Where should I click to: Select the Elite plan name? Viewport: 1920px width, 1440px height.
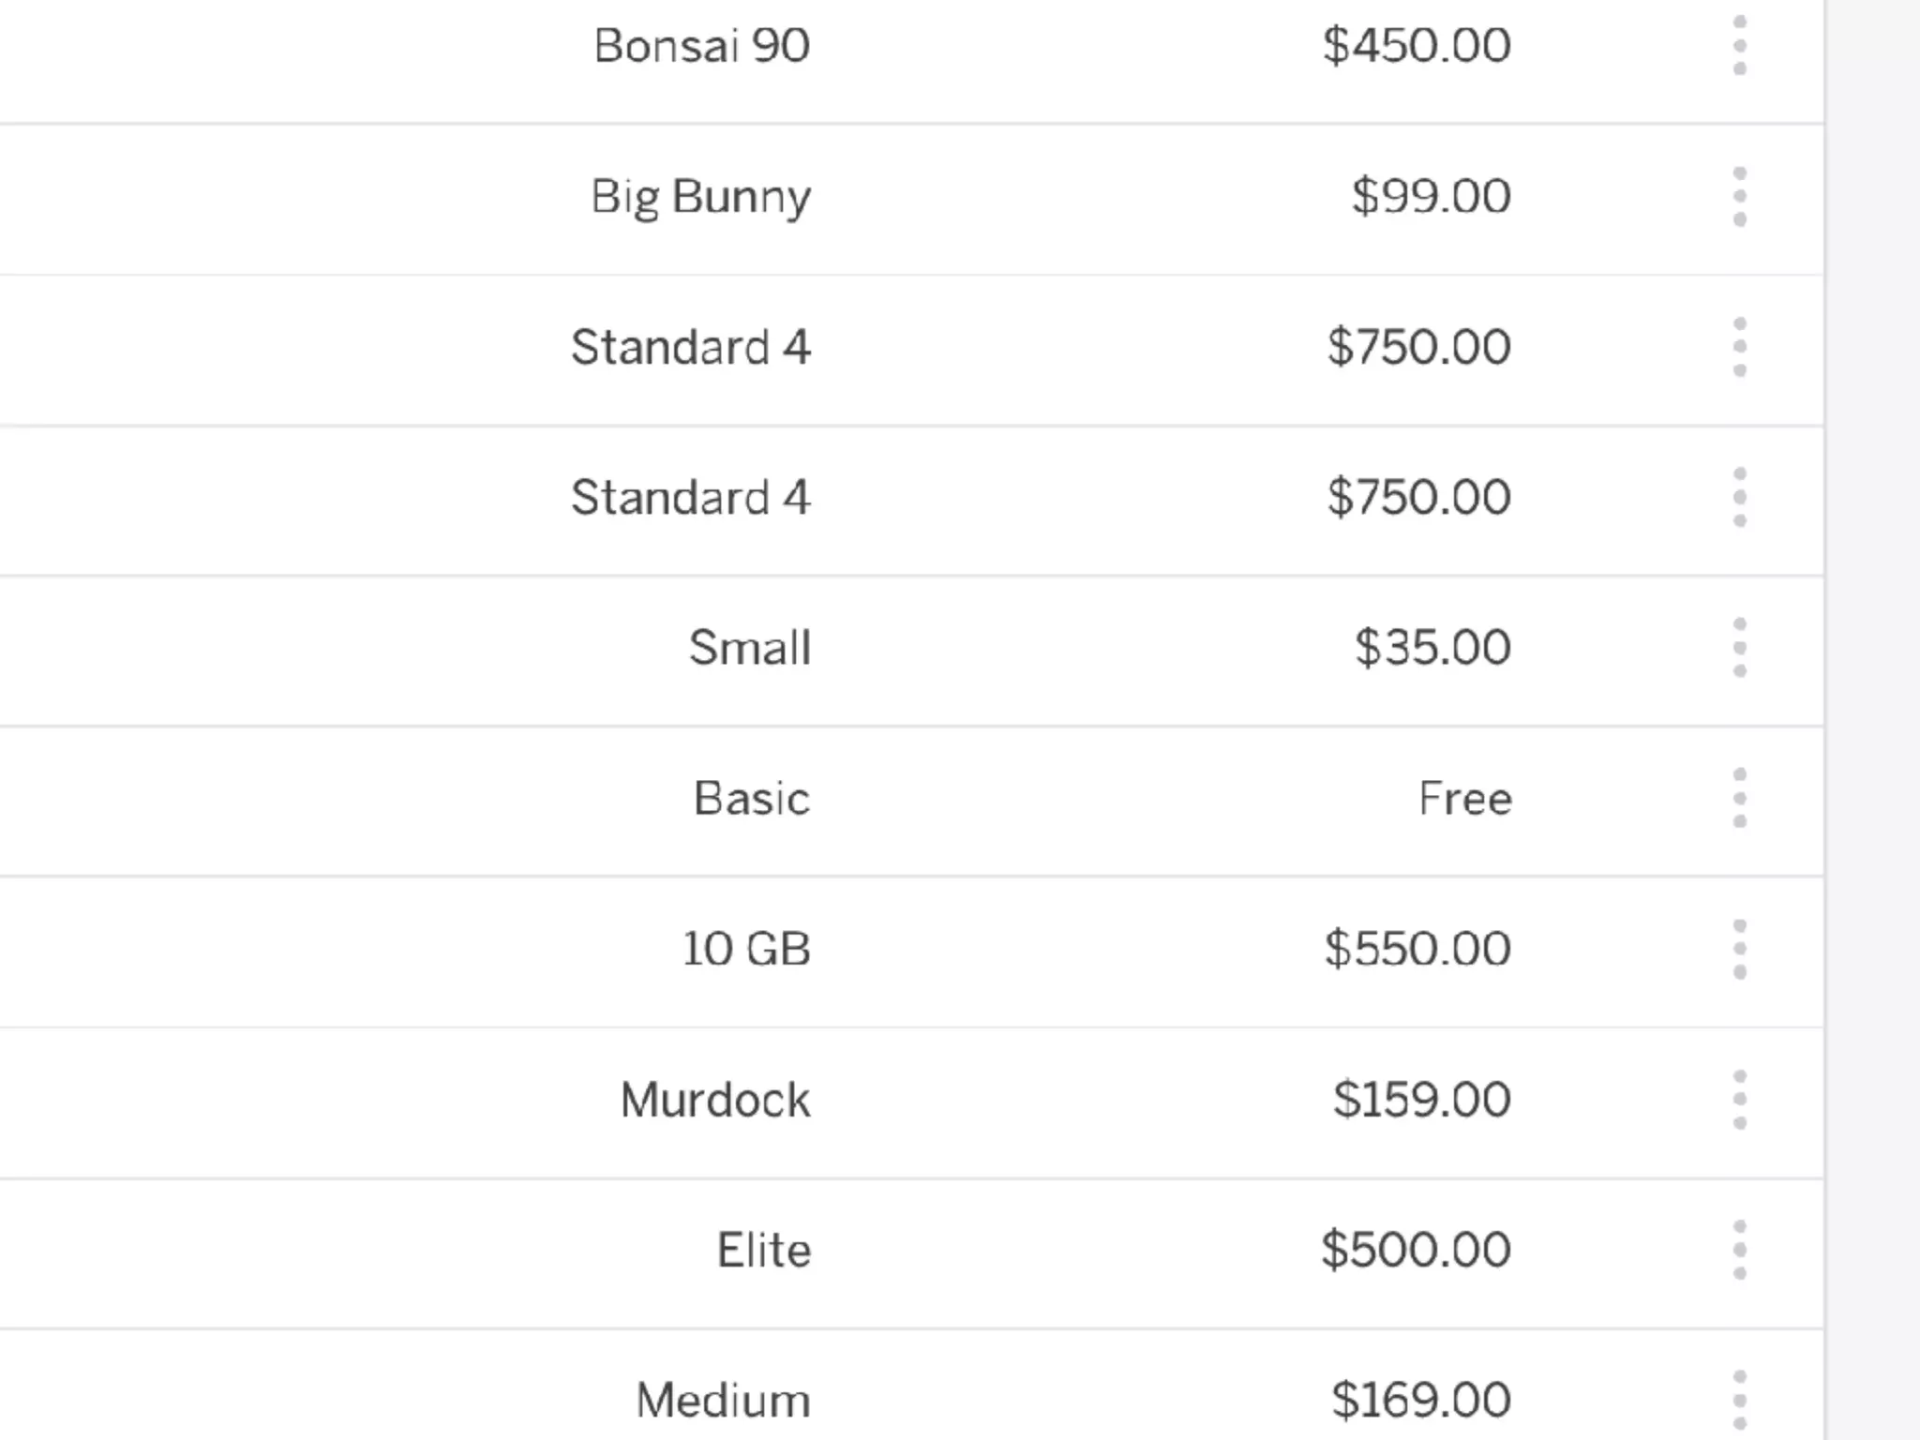763,1250
